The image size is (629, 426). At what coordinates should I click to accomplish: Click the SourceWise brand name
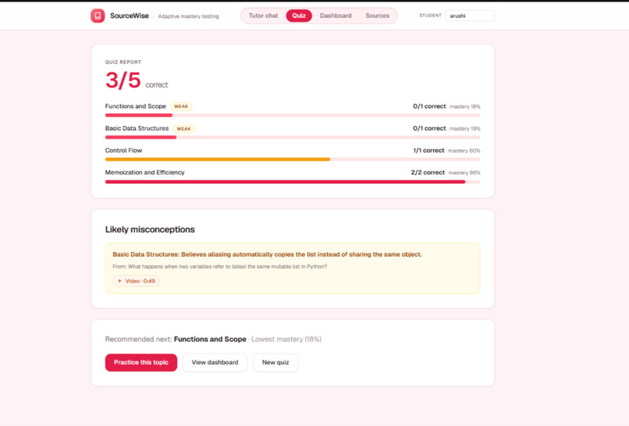coord(130,16)
